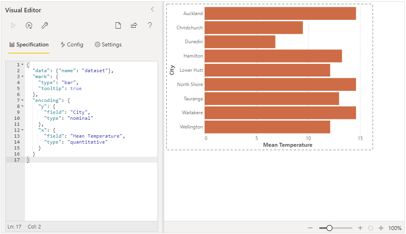The image size is (406, 234).
Task: Click the Hamilton bar in chart
Action: [x=273, y=56]
